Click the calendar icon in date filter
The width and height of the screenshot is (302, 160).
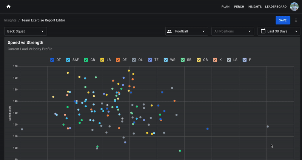coord(263,31)
